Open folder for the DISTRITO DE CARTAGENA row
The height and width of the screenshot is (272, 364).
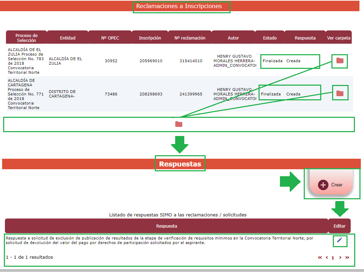point(339,93)
